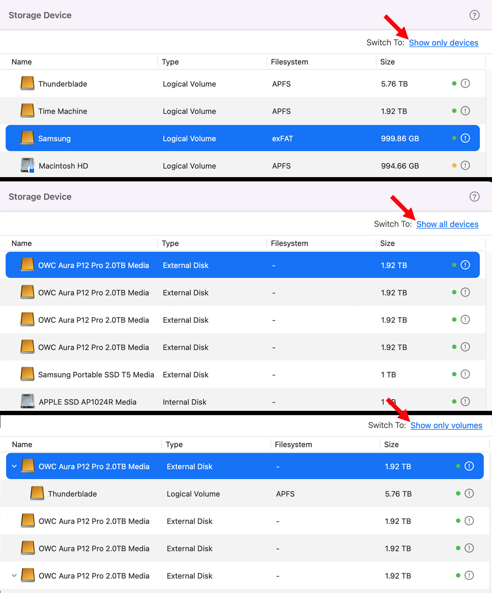Click the Size column header in the bottom list
Screen dimensions: 492x593
(391, 445)
